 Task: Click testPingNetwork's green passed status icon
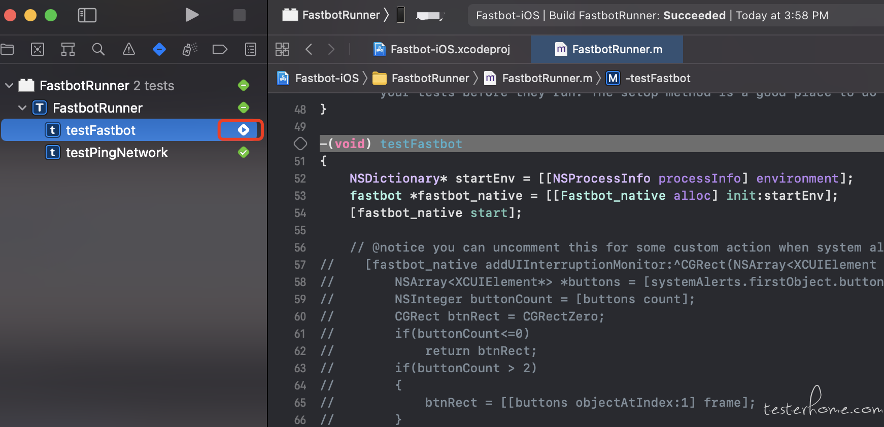coord(244,152)
